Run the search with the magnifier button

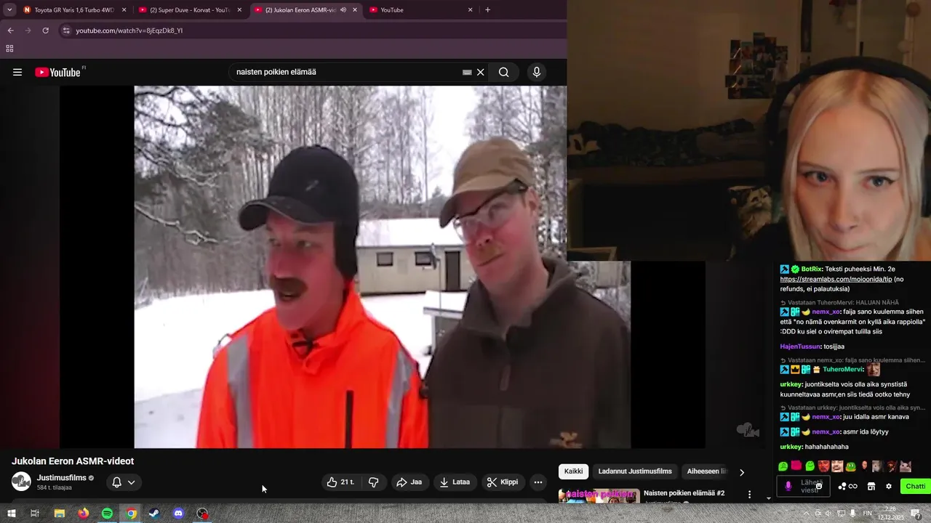503,72
